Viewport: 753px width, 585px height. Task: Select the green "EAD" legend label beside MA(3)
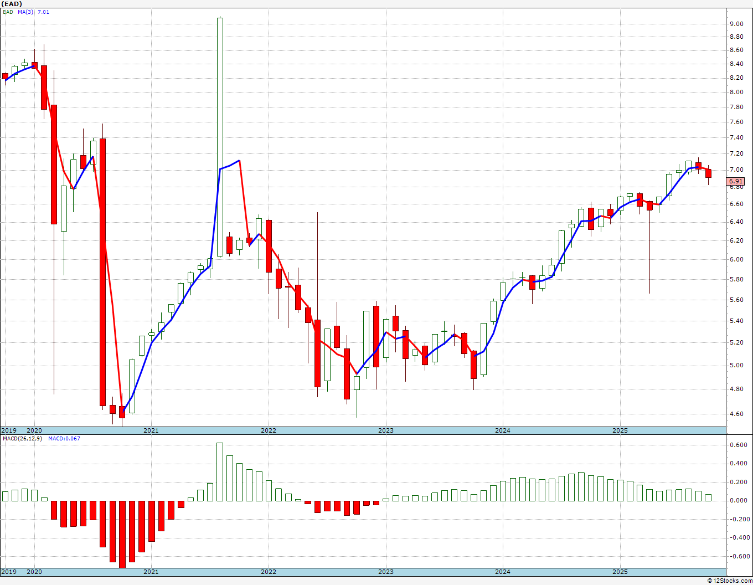8,12
